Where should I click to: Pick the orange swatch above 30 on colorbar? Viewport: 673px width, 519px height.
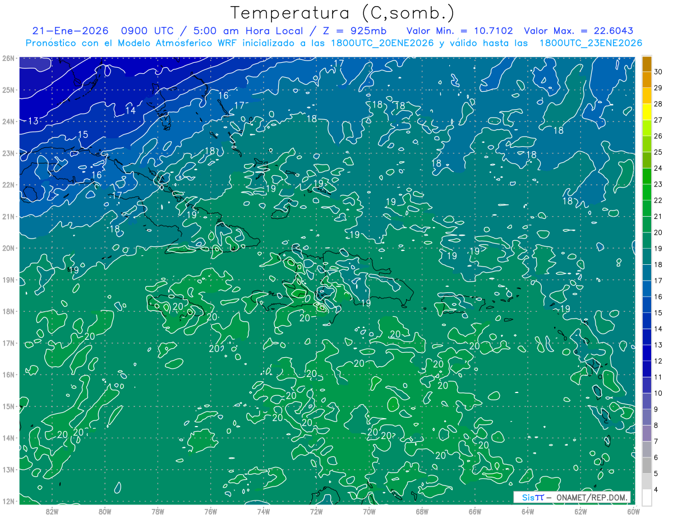(647, 64)
